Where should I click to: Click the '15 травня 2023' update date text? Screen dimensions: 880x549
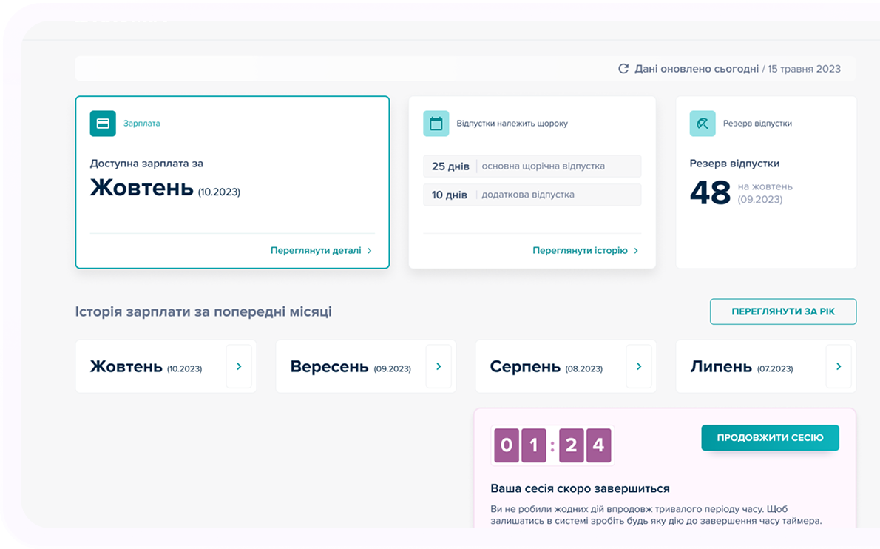pos(804,69)
